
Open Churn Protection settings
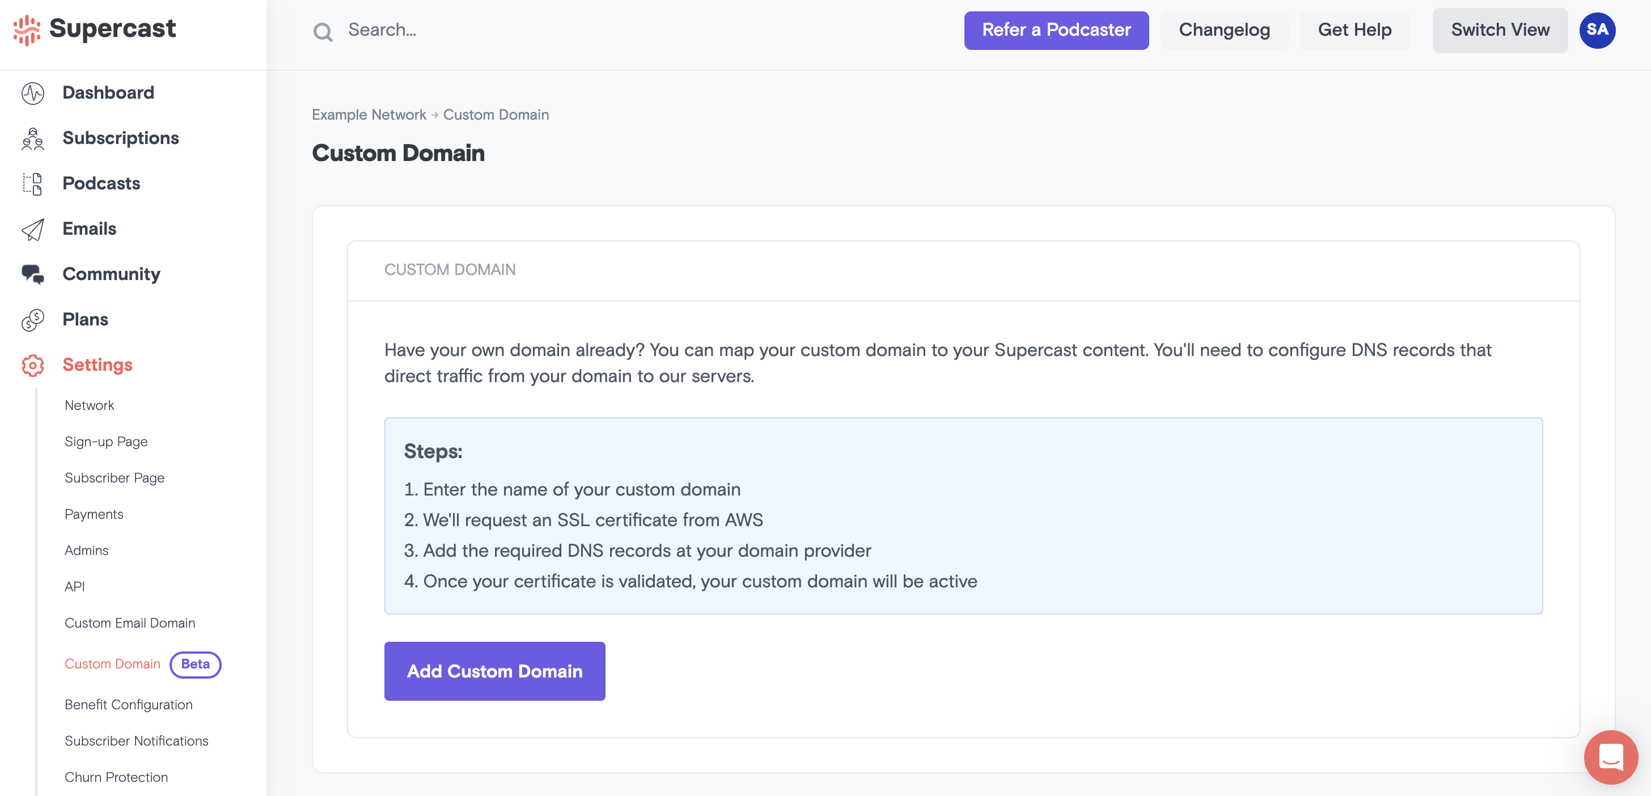(116, 777)
